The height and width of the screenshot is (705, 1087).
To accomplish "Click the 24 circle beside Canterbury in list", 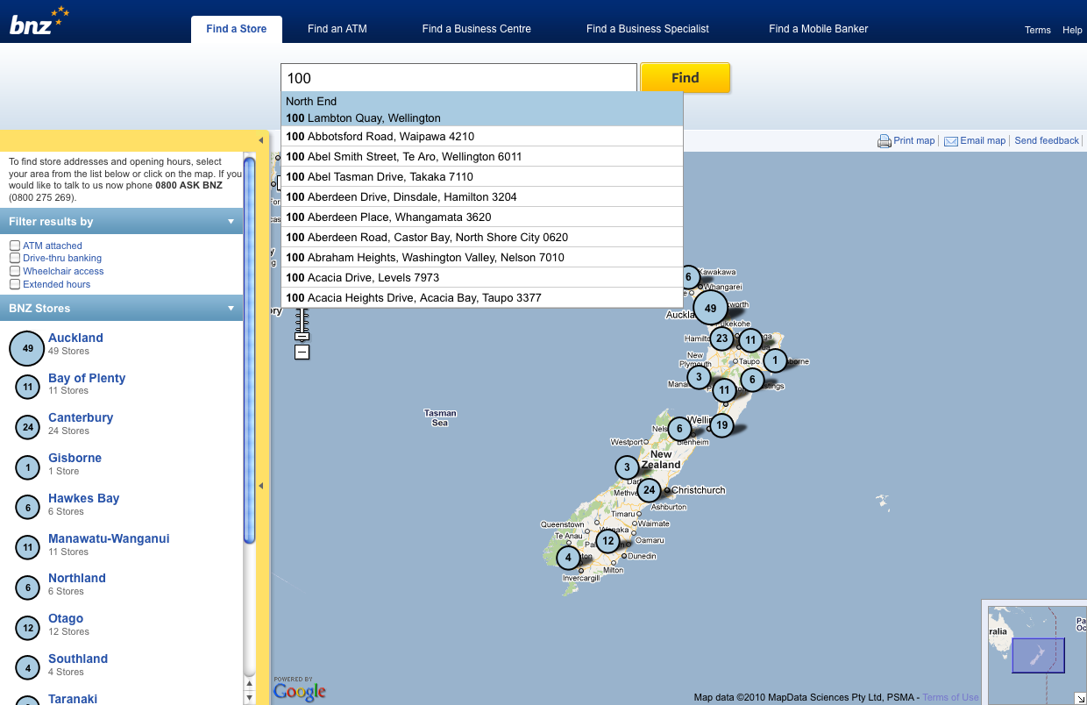I will (x=28, y=427).
